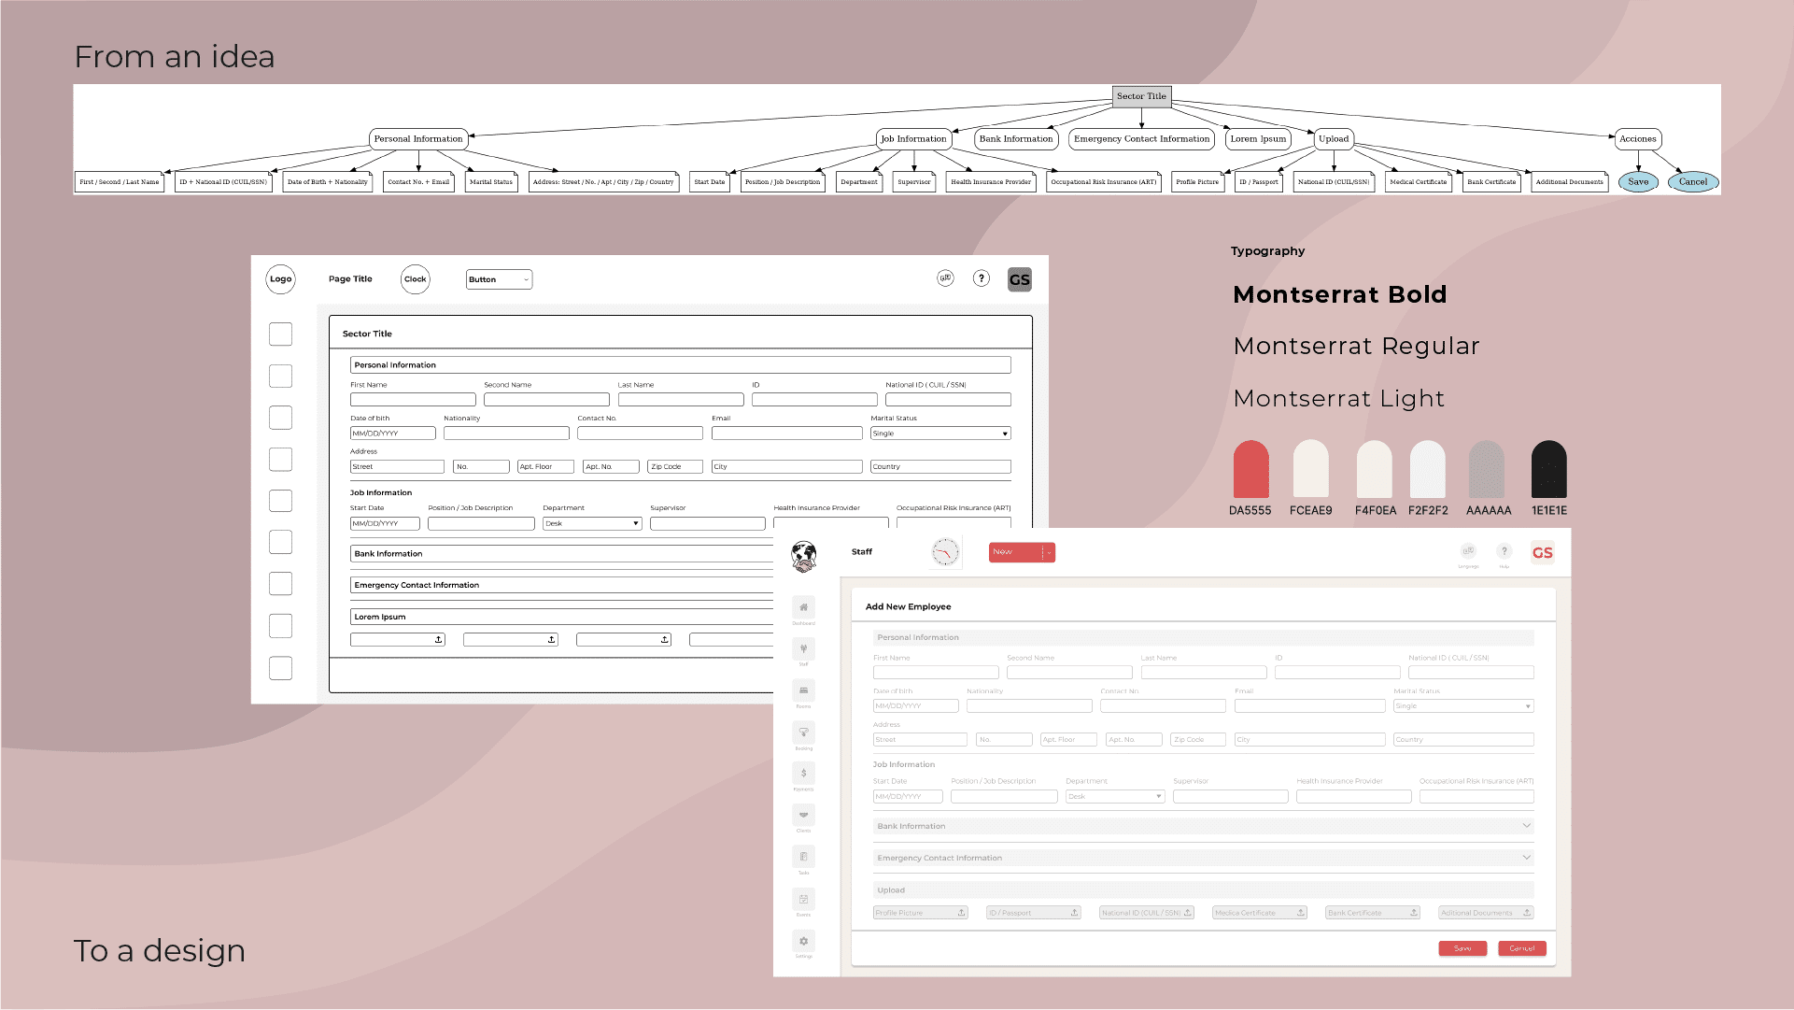Screen dimensions: 1794x1010
Task: Click the red GS avatar icon
Action: (1542, 552)
